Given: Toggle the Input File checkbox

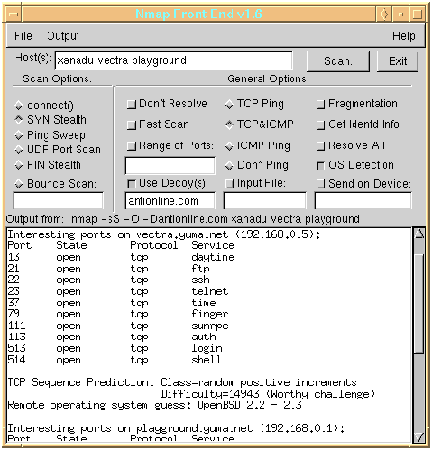Looking at the screenshot, I should 230,184.
